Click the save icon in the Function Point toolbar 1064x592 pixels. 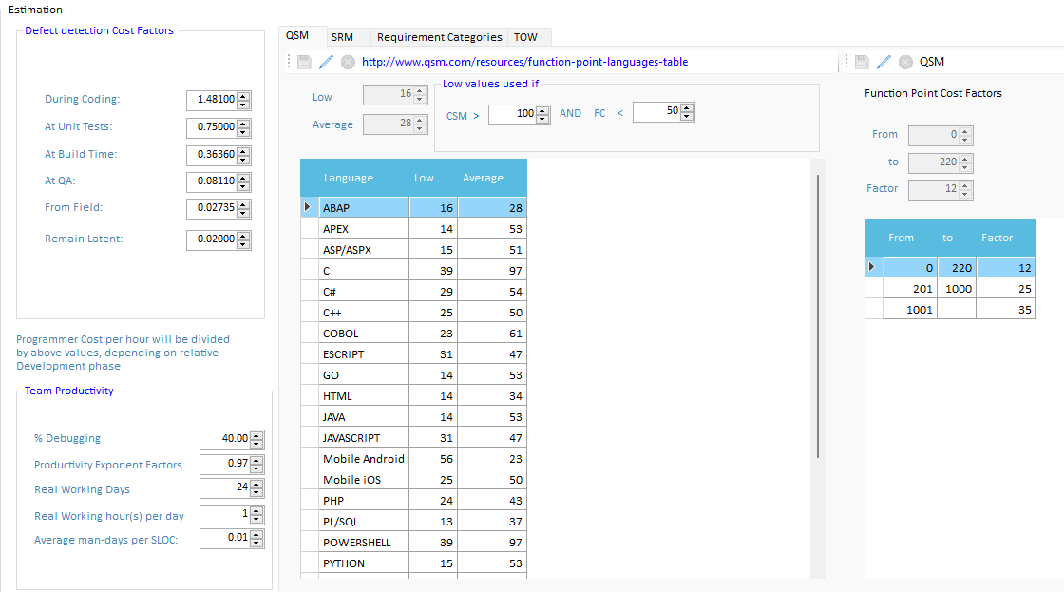click(x=862, y=62)
